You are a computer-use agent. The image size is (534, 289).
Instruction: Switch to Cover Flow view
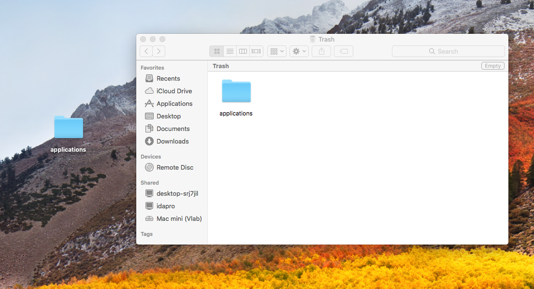(x=257, y=51)
